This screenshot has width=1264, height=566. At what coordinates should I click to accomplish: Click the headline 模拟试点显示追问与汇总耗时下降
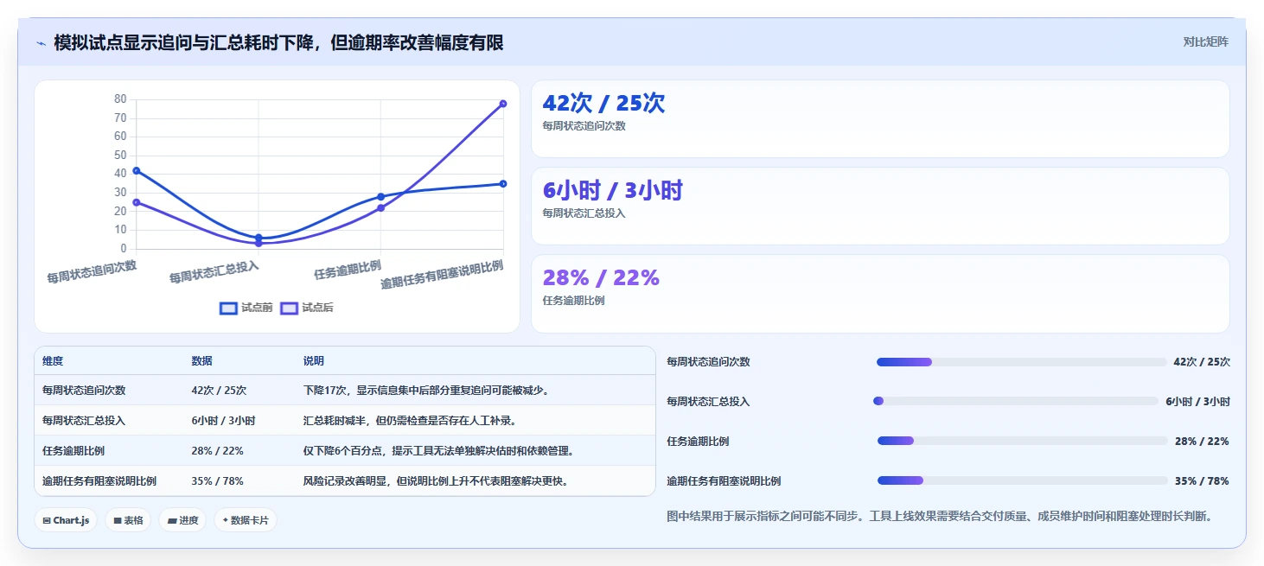278,42
